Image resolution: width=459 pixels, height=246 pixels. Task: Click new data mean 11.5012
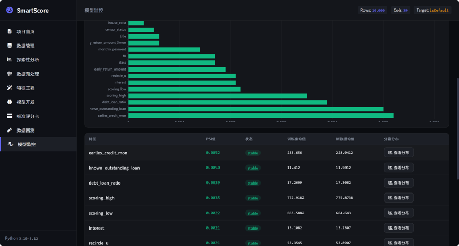343,168
